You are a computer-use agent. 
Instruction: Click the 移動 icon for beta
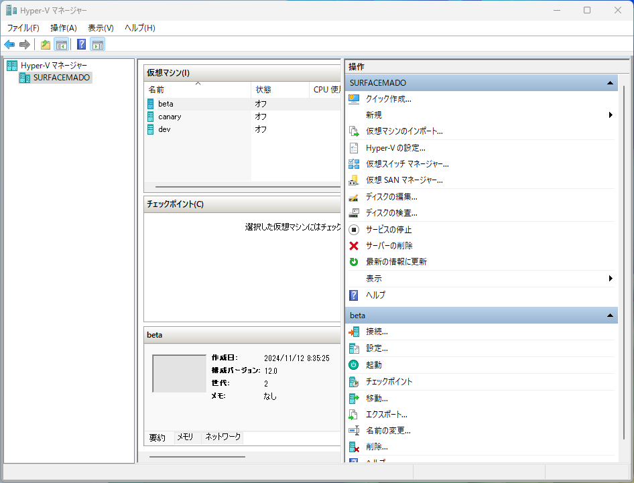354,399
